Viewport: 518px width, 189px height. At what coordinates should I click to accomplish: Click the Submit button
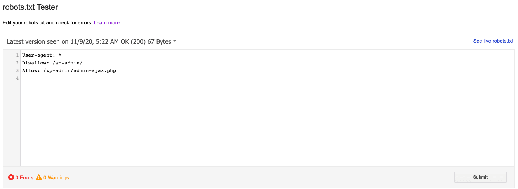[x=480, y=177]
